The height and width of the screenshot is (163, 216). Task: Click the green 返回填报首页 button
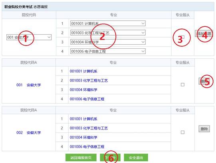pos(81,158)
